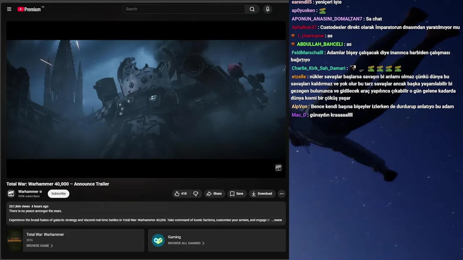Click chat username ap0yusken
Image resolution: width=463 pixels, height=260 pixels.
[x=303, y=10]
